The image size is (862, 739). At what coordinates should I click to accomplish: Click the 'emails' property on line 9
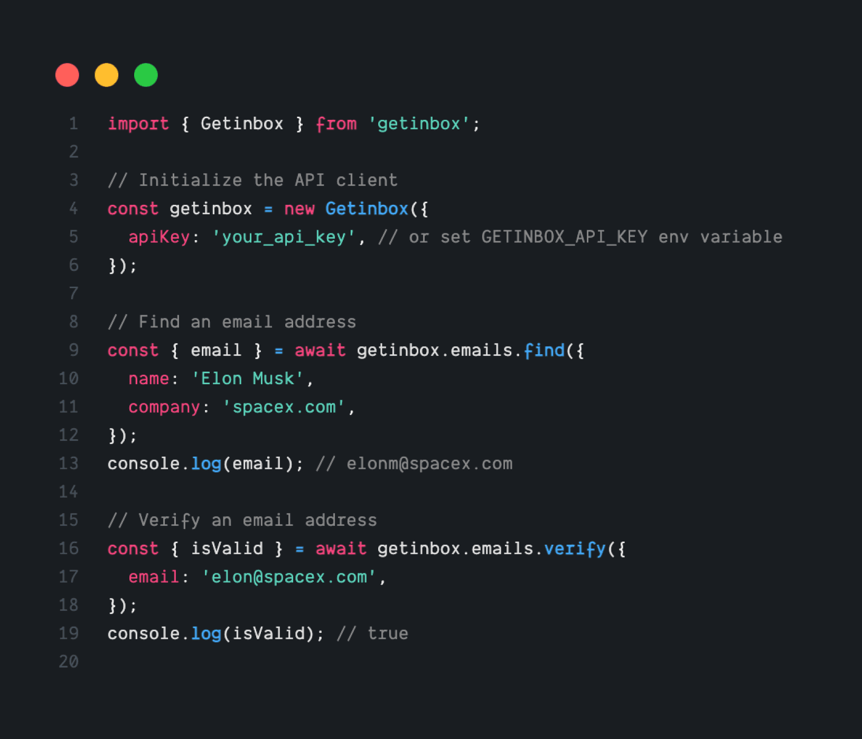[481, 350]
